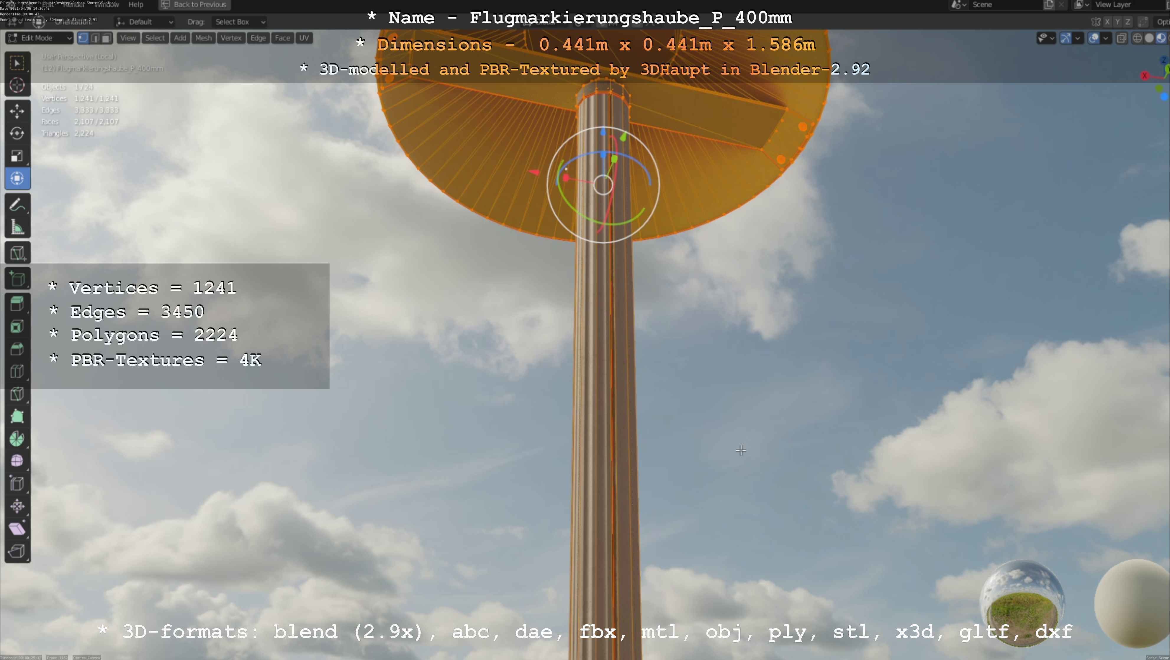This screenshot has width=1170, height=660.
Task: Click the new scene button
Action: (1049, 4)
